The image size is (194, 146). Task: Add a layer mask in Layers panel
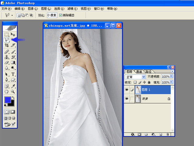click(x=139, y=134)
